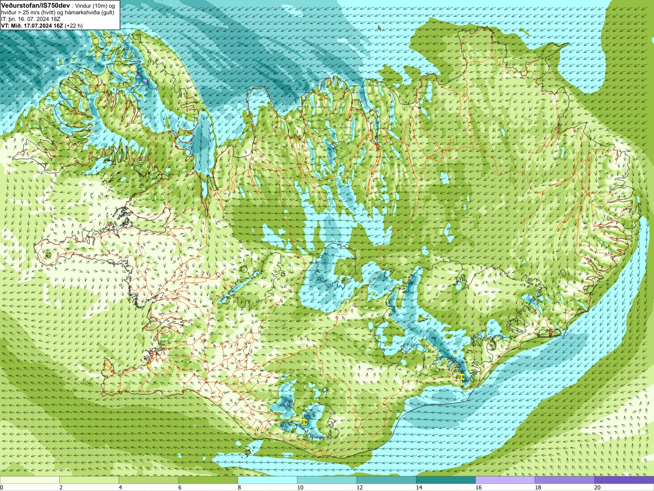Pick the lavender 16–18 m/s legend swatch
Viewport: 654px width, 491px height.
pyautogui.click(x=505, y=480)
